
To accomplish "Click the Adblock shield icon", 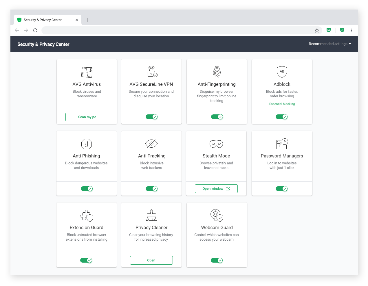I will click(x=282, y=72).
